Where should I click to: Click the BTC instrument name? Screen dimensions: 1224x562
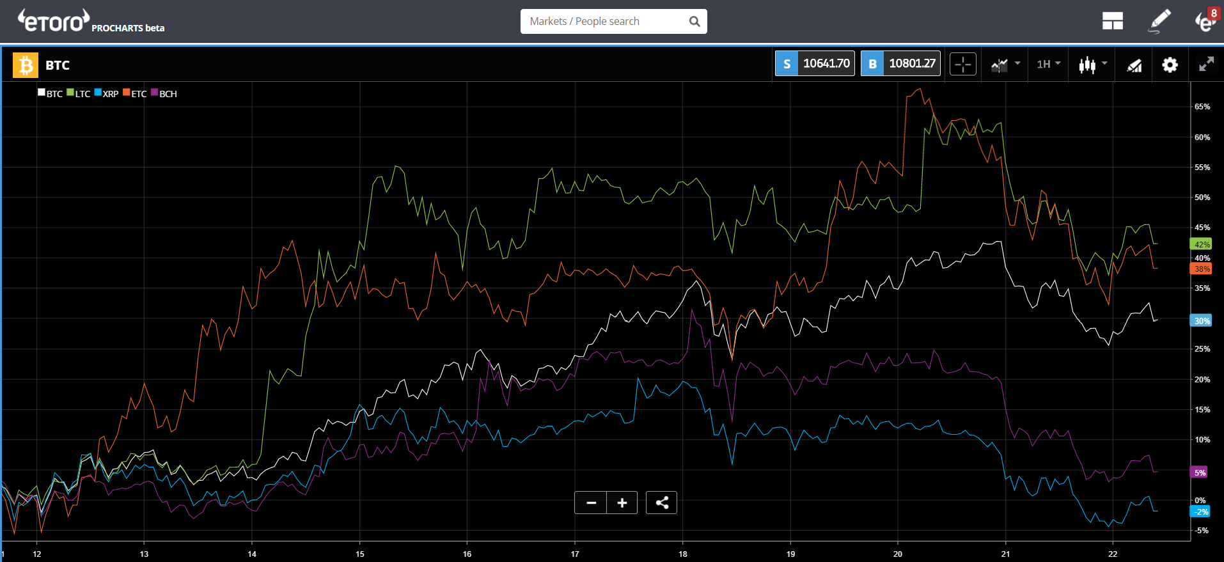pos(58,65)
